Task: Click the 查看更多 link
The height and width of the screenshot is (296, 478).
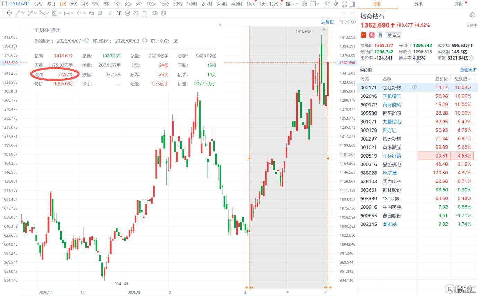Action: (x=468, y=70)
